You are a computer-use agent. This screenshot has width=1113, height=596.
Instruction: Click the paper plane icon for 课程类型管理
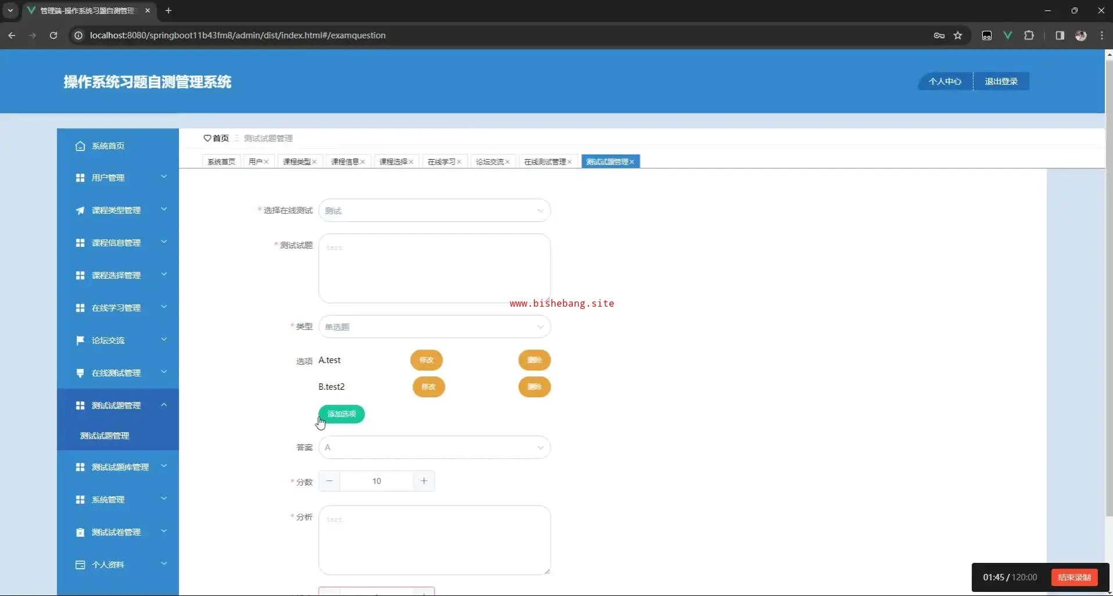click(80, 210)
